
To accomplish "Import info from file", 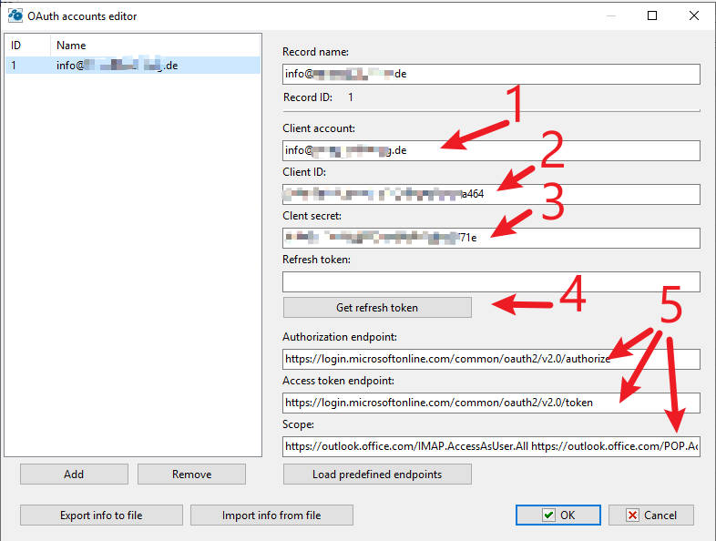I will coord(271,515).
